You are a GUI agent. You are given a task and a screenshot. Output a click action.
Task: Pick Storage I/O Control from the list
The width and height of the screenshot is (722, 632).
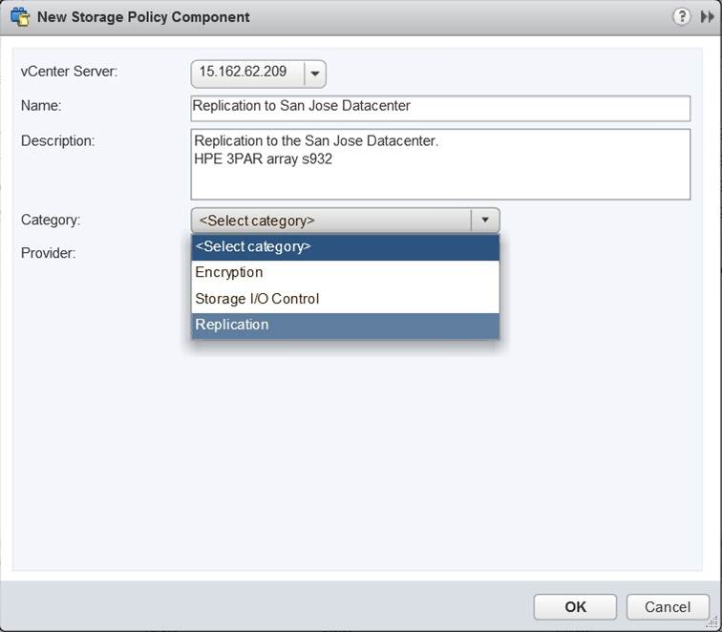[345, 299]
